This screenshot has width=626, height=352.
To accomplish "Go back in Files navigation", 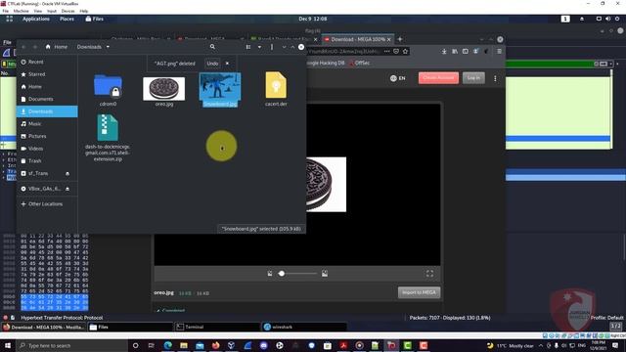I will (23, 47).
